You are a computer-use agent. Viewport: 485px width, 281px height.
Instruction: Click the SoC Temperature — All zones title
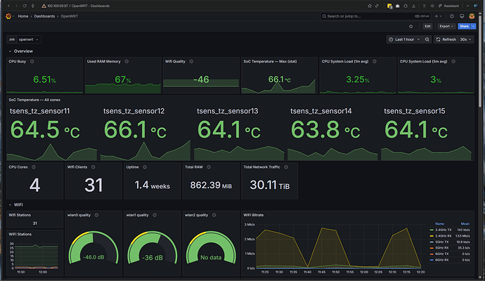click(x=34, y=100)
